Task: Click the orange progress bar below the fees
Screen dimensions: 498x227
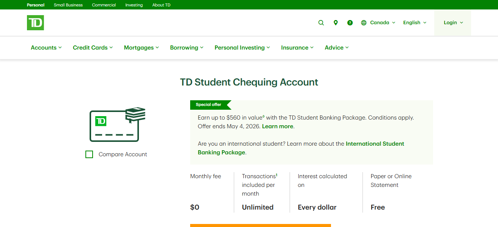Action: click(260, 225)
